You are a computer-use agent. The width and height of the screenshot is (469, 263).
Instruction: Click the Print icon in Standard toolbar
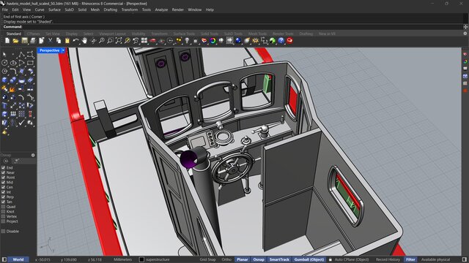32,41
